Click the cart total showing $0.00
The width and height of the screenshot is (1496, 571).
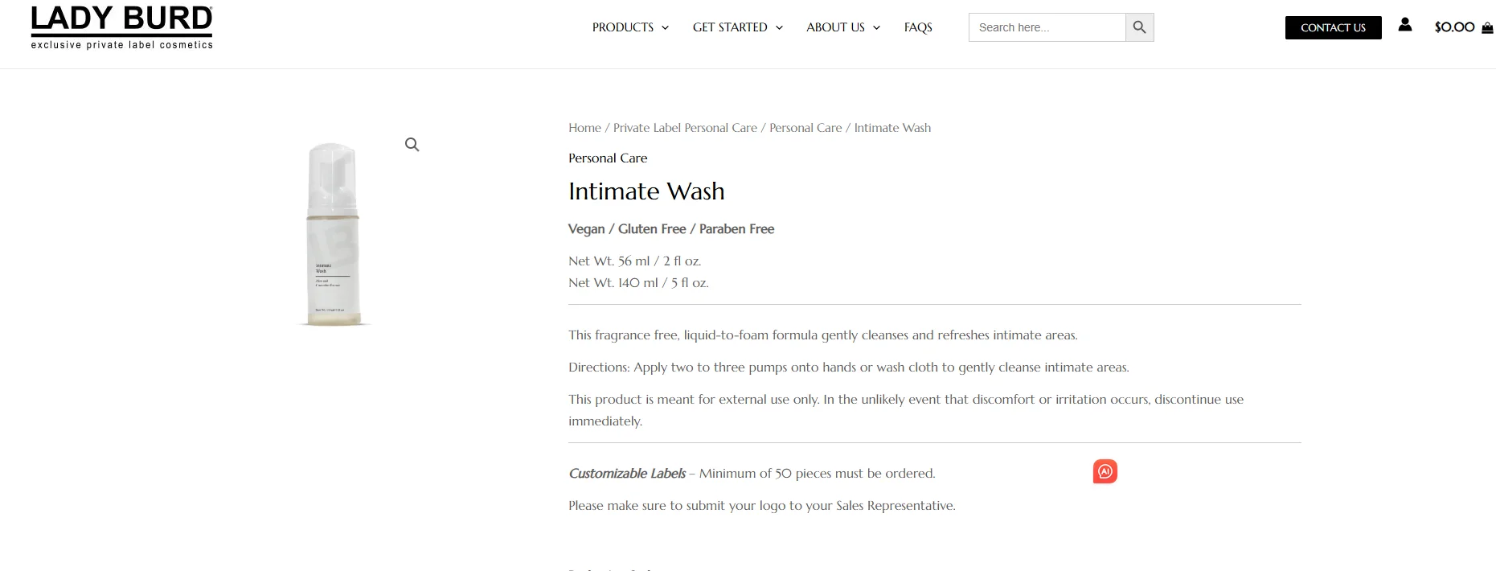pyautogui.click(x=1453, y=27)
